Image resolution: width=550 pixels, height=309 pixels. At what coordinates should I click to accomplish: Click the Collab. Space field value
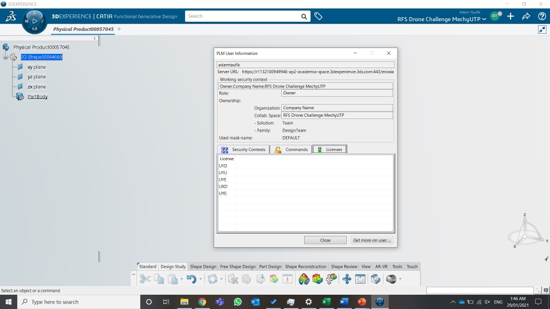point(337,115)
